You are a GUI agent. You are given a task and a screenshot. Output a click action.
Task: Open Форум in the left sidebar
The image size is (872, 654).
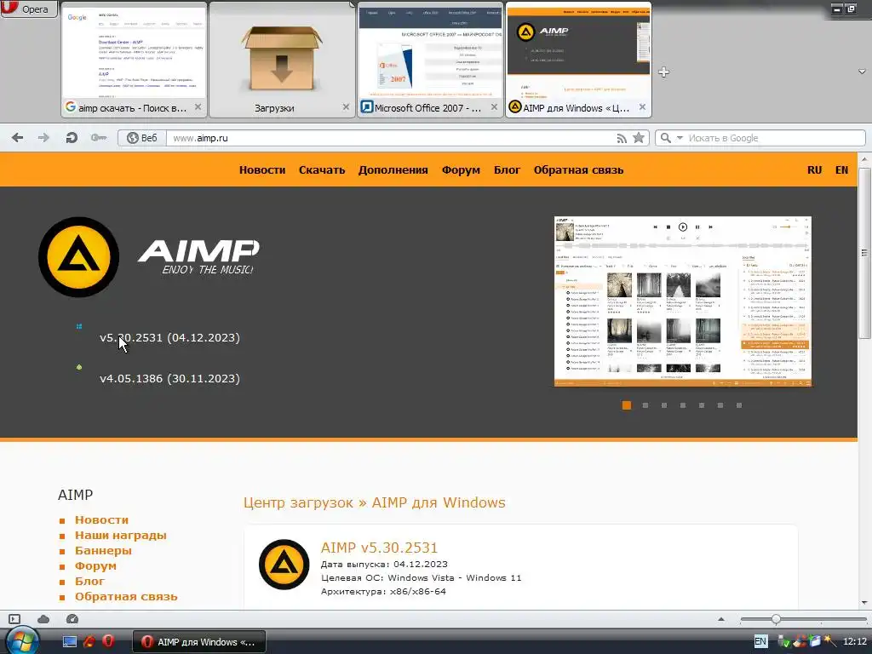point(95,566)
